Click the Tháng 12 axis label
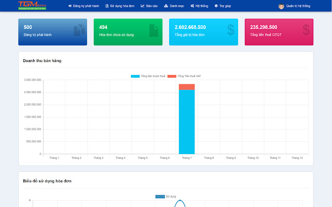Image resolution: width=332 pixels, height=207 pixels. 297,158
